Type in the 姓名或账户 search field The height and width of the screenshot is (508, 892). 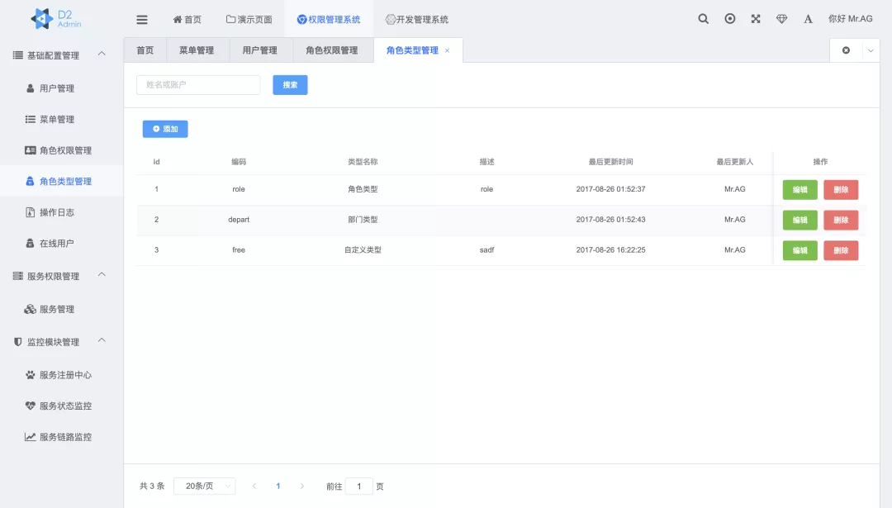click(x=198, y=84)
